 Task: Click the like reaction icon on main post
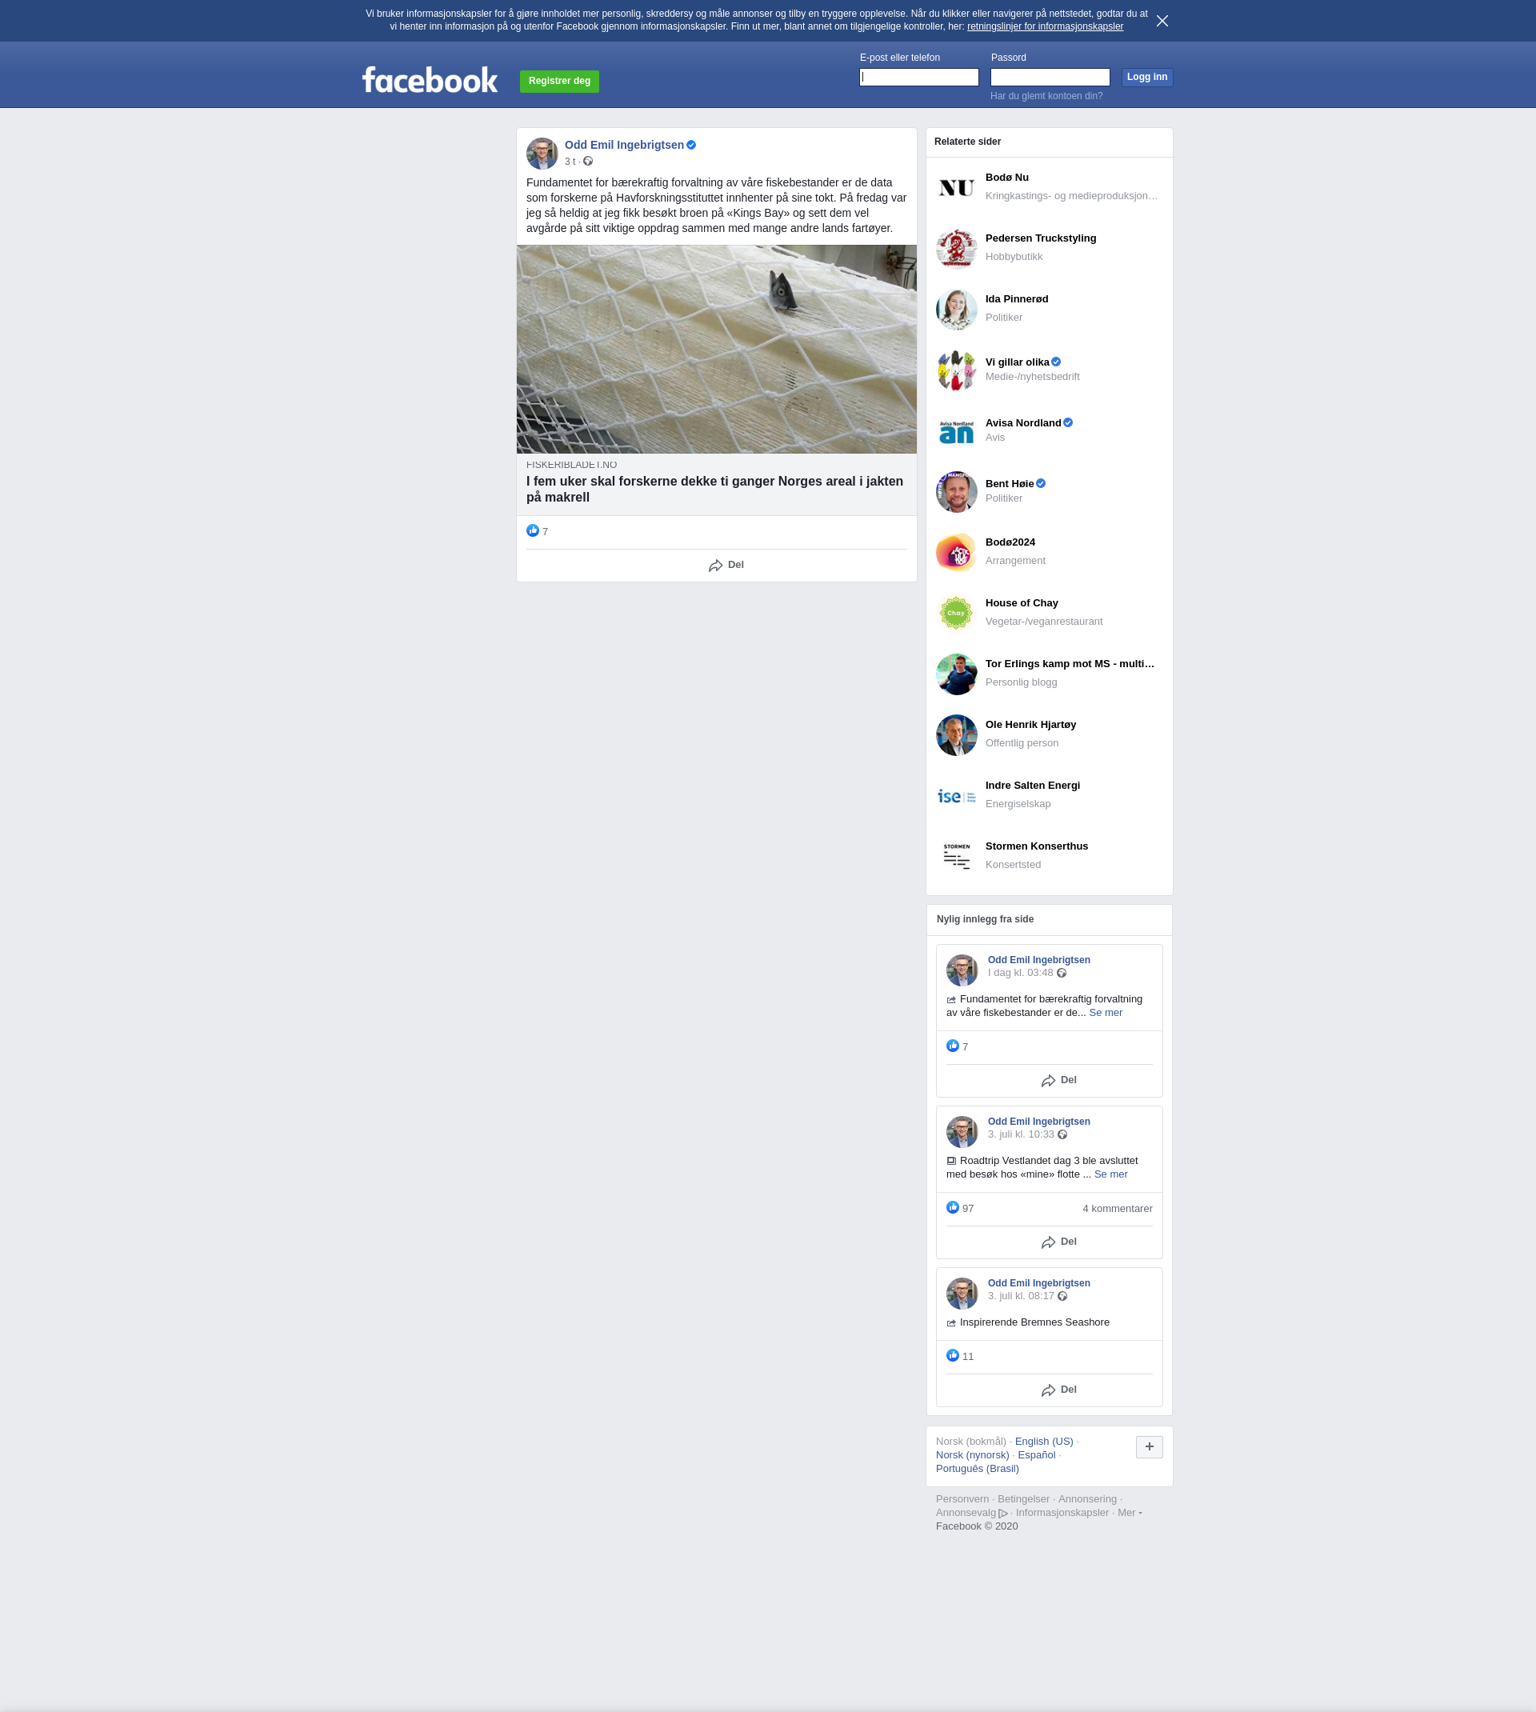click(533, 530)
